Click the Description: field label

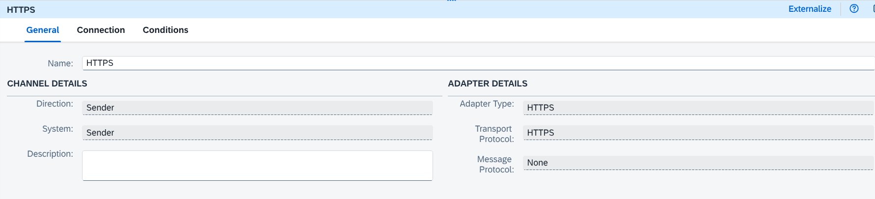point(50,154)
